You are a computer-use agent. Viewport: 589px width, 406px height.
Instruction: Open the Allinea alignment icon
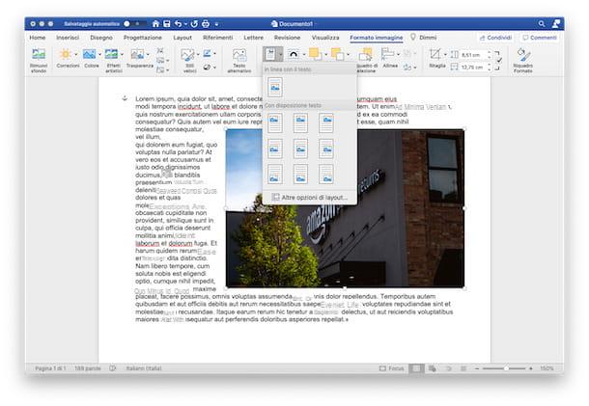[387, 54]
